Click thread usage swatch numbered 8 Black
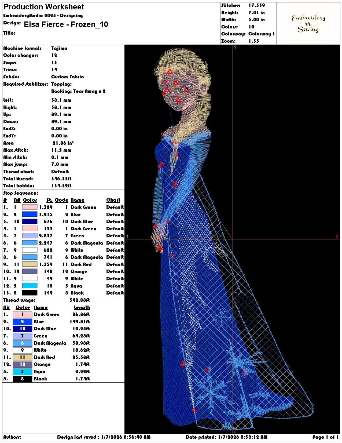 23,379
